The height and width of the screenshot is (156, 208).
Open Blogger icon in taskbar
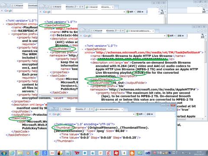(132, 153)
